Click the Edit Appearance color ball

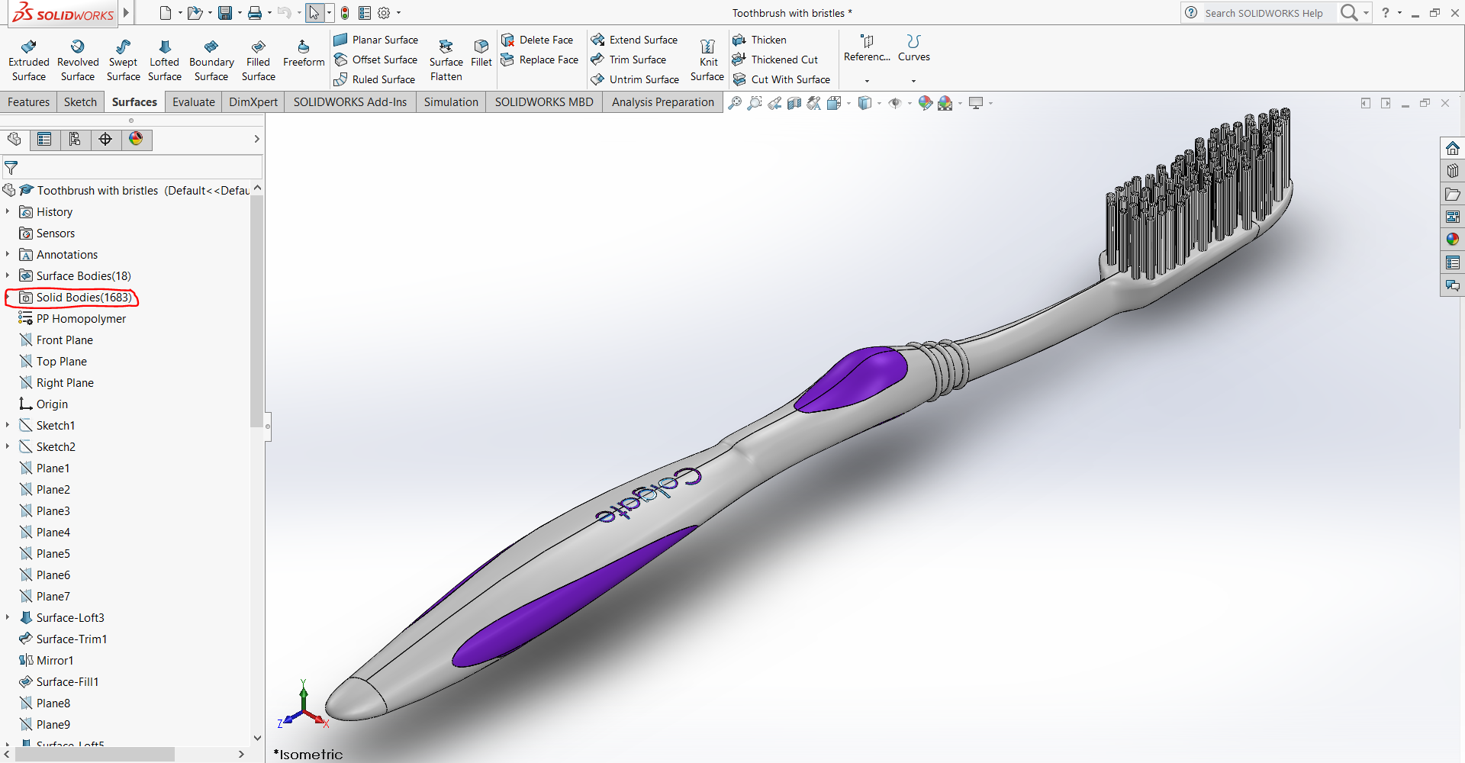(x=926, y=103)
